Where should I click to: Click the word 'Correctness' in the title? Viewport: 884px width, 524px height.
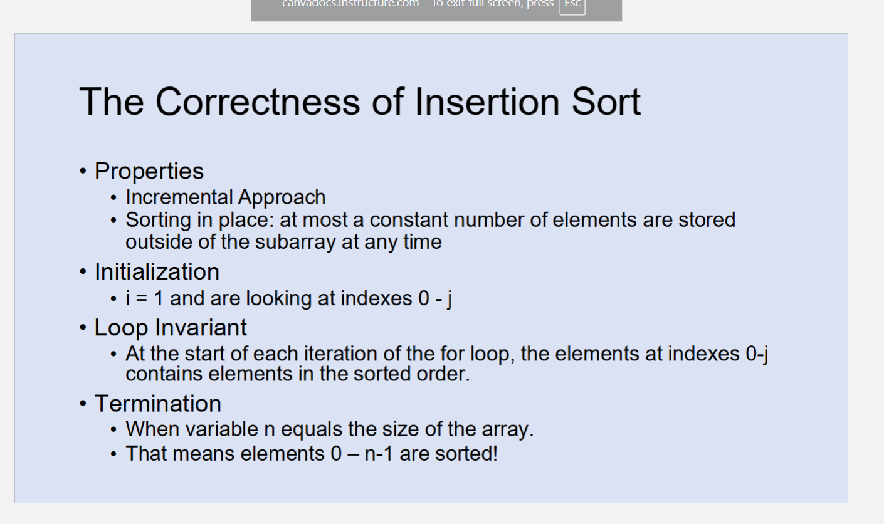click(x=258, y=102)
